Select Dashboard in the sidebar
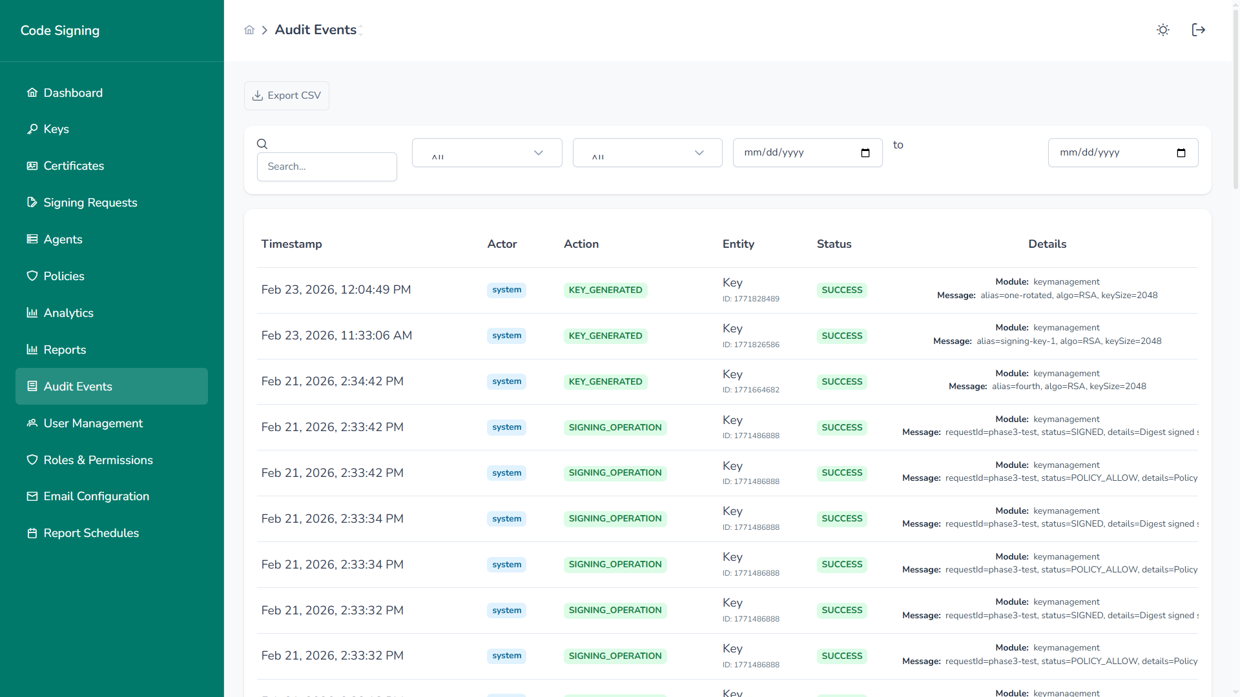Viewport: 1240px width, 697px height. (x=73, y=92)
